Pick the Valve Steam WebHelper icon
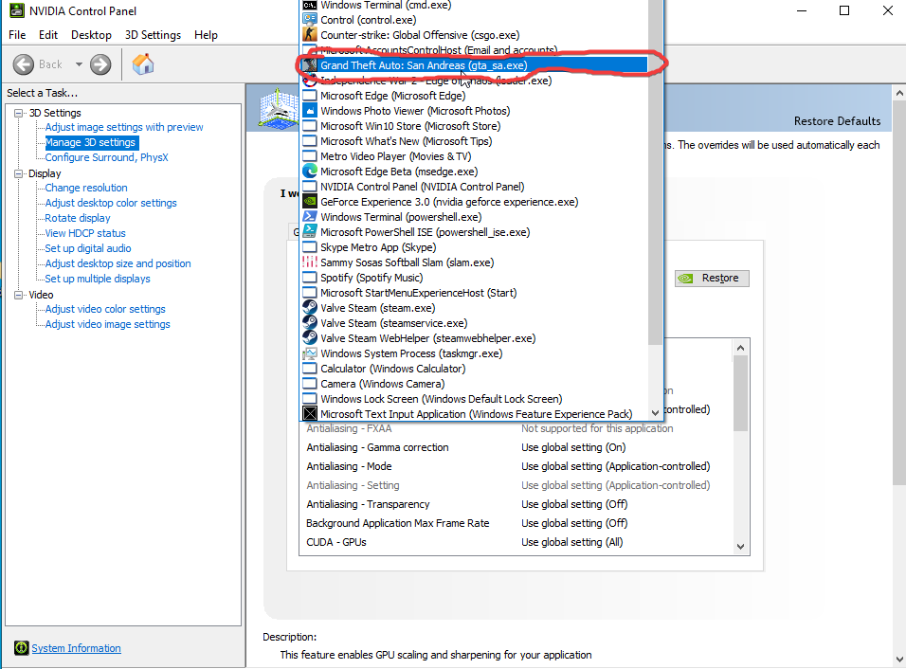The image size is (906, 669). pos(310,338)
